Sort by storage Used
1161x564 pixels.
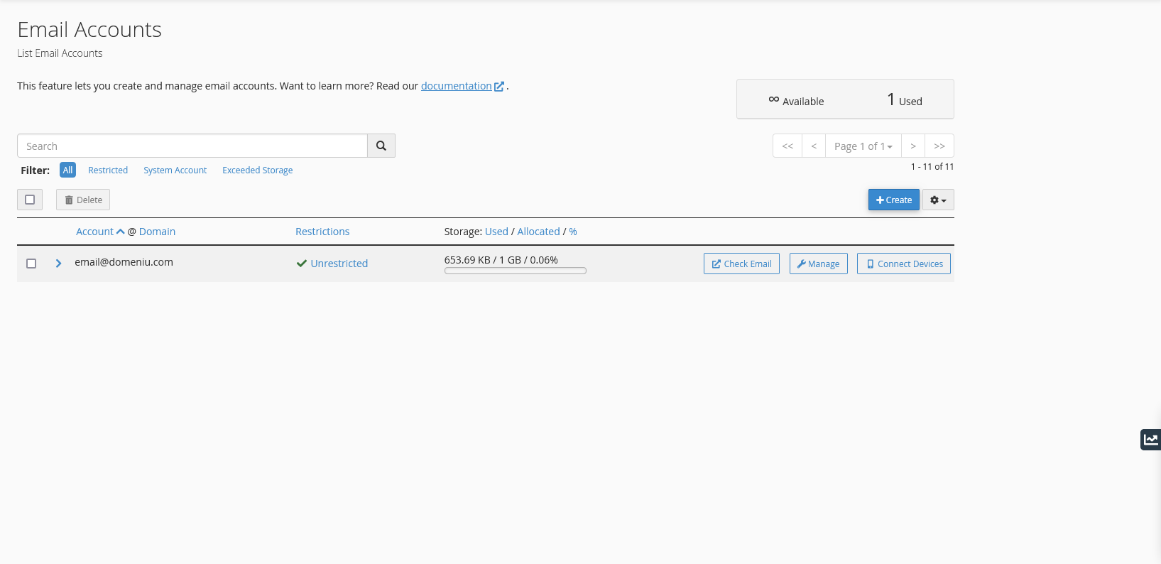(496, 232)
